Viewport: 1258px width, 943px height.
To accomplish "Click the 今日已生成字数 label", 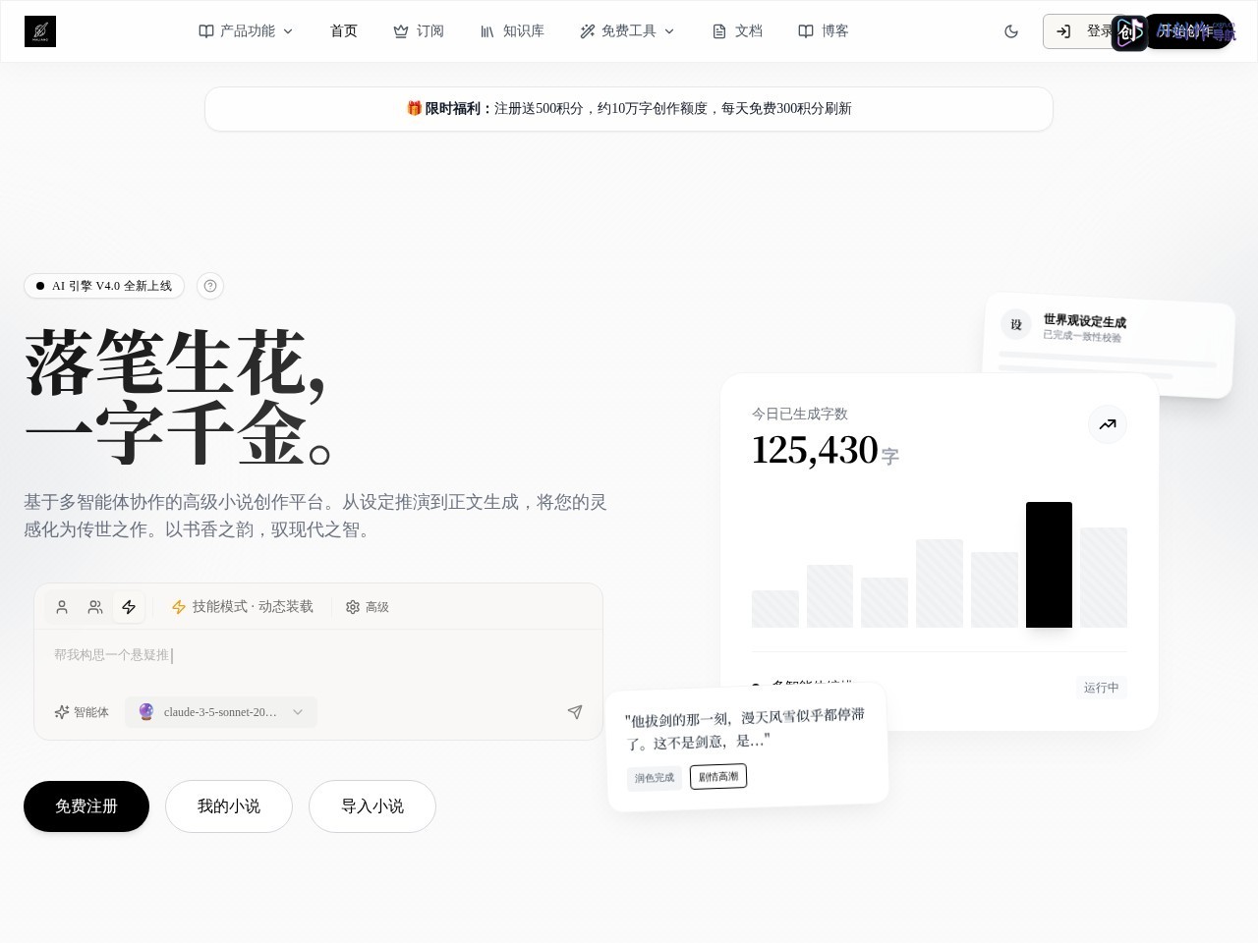I will [x=800, y=415].
